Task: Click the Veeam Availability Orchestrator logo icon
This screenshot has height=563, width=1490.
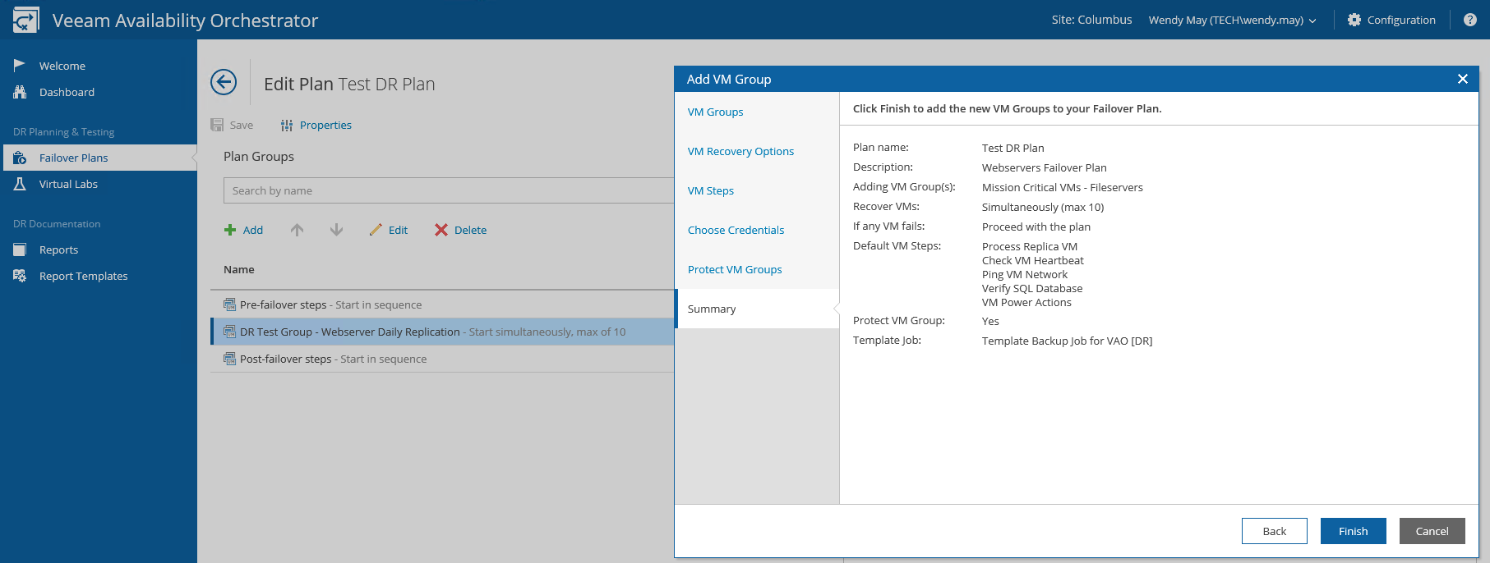Action: [x=25, y=20]
